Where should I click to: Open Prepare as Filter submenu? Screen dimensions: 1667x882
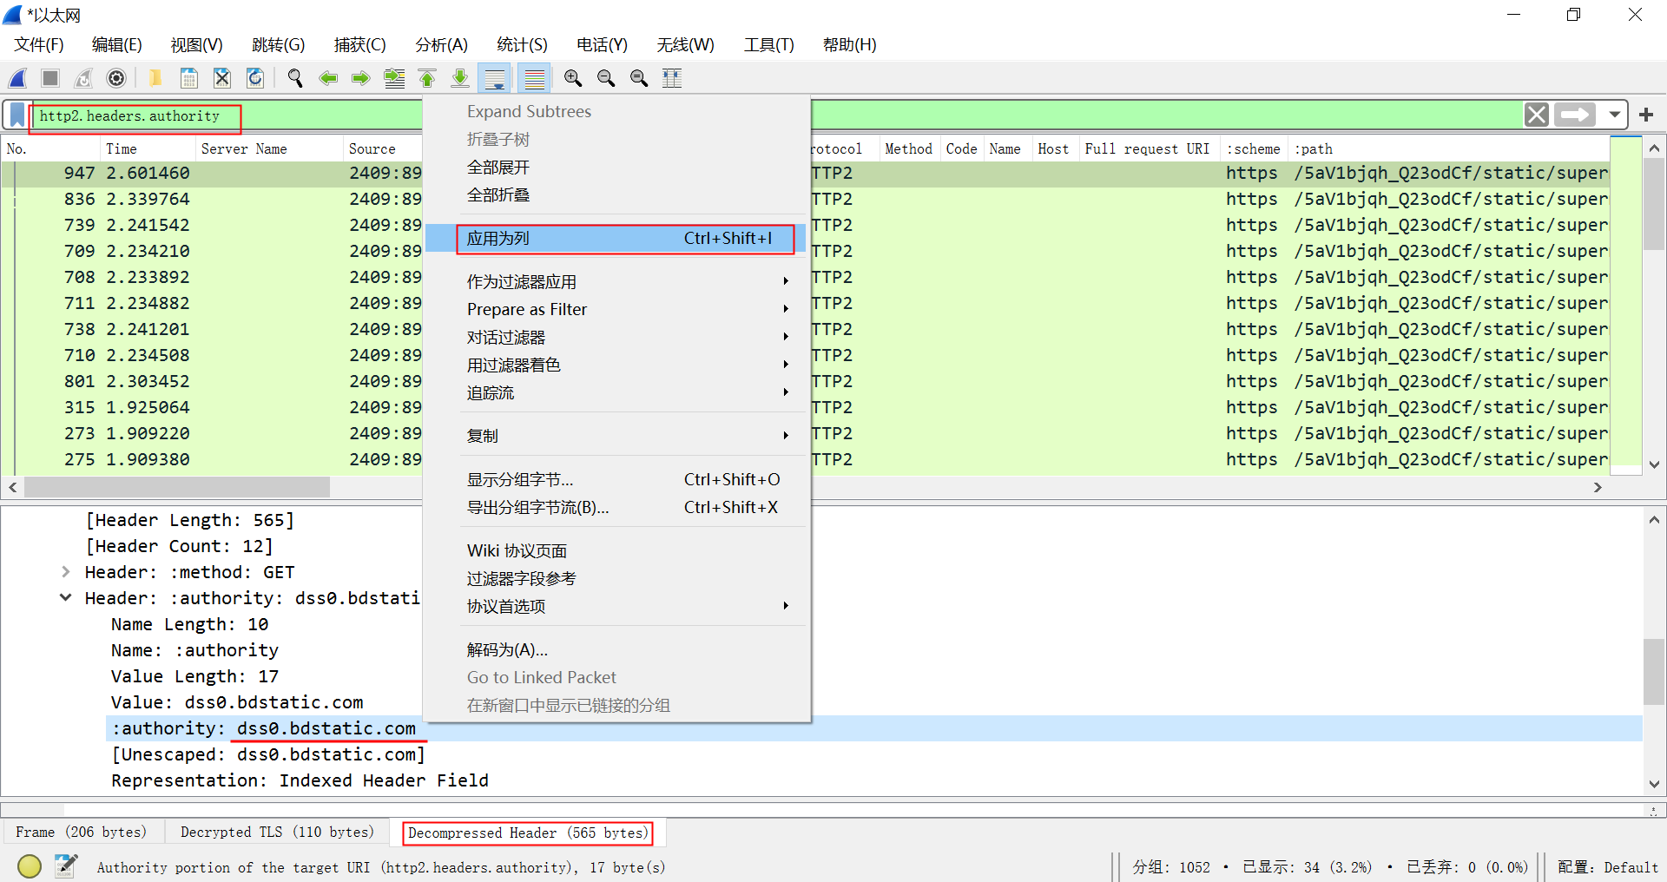coord(616,309)
